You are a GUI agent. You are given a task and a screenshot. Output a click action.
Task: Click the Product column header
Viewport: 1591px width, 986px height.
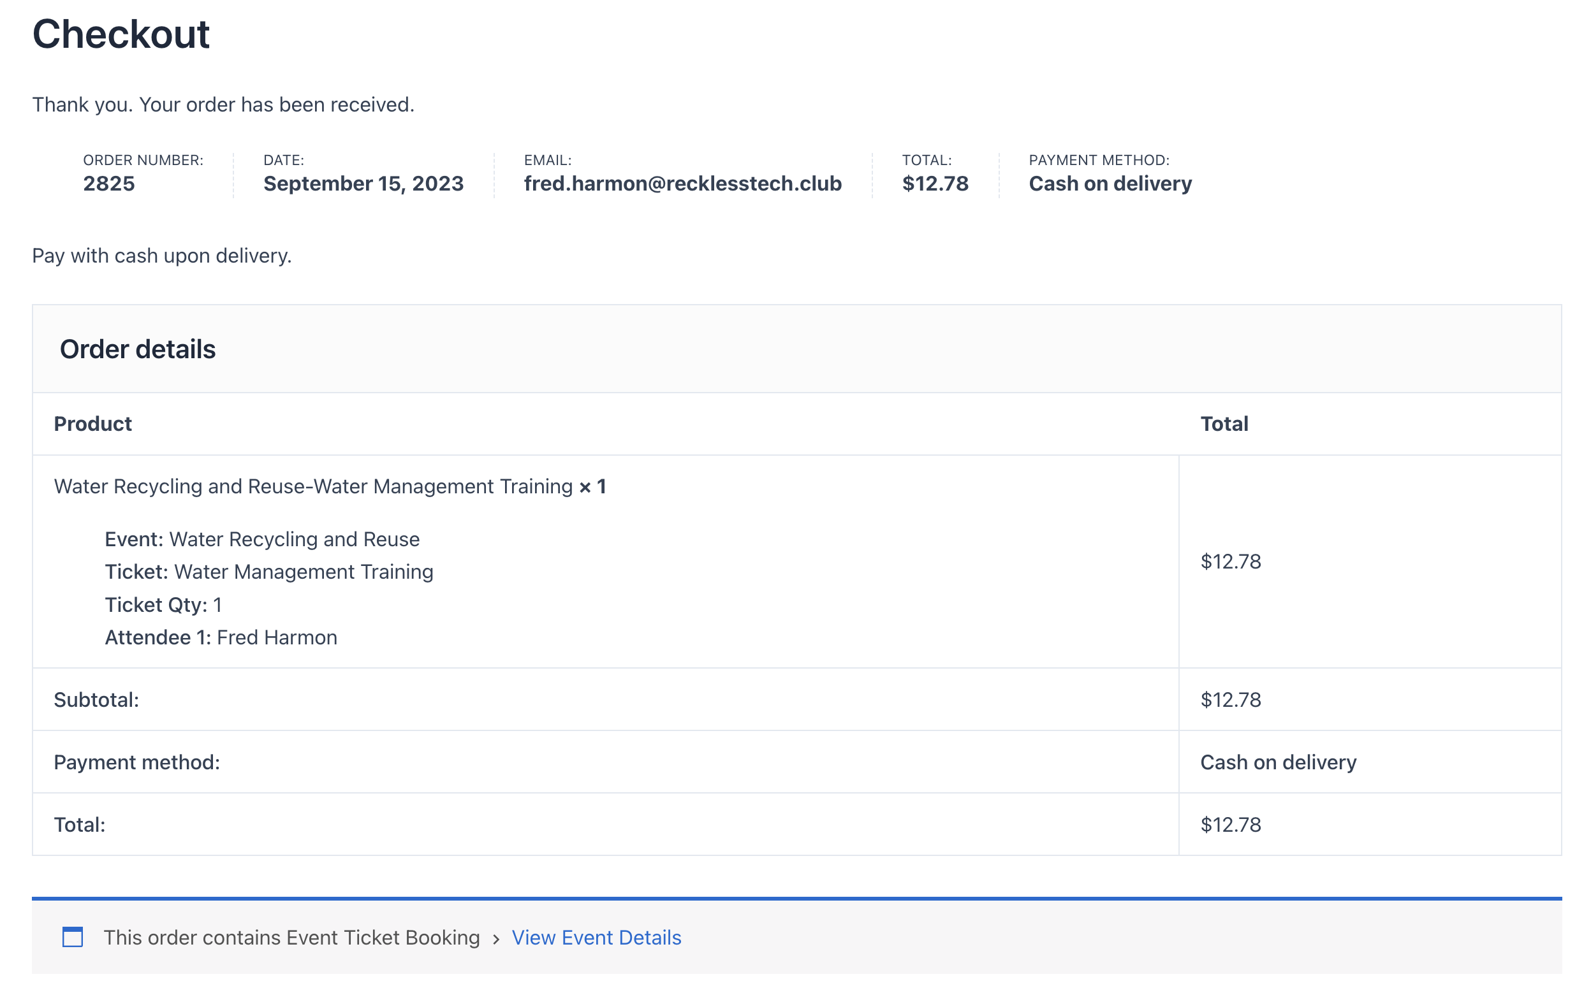click(92, 424)
